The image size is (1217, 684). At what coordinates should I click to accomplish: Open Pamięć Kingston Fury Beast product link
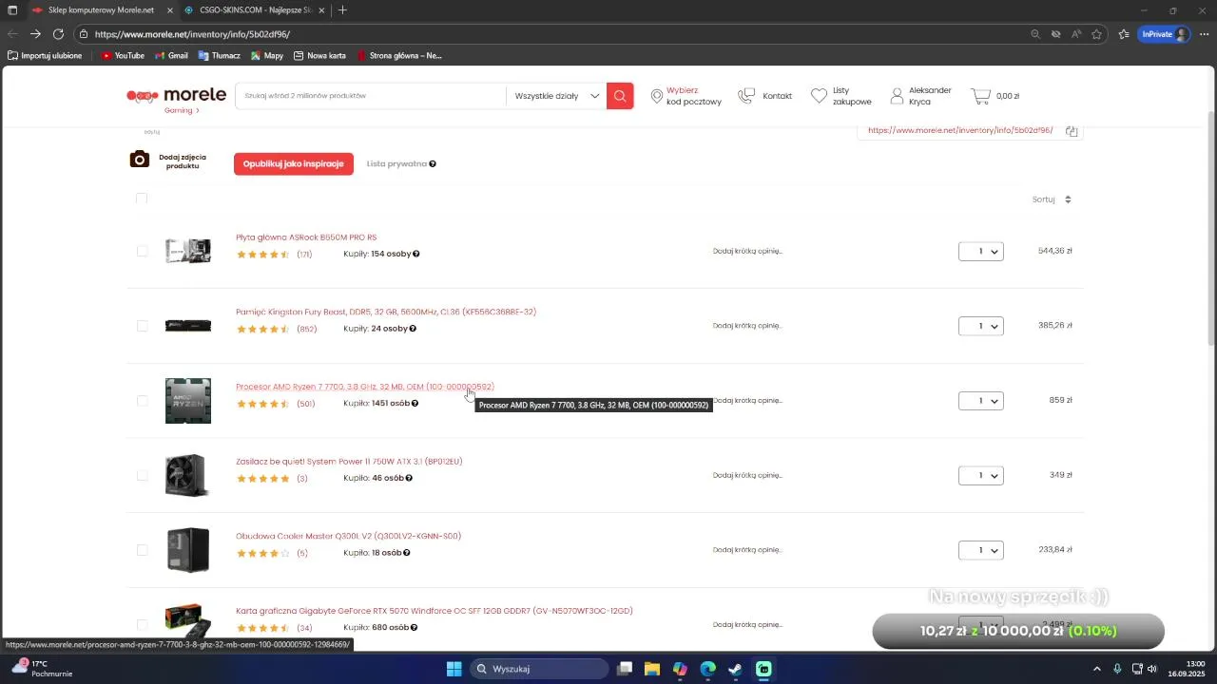386,312
